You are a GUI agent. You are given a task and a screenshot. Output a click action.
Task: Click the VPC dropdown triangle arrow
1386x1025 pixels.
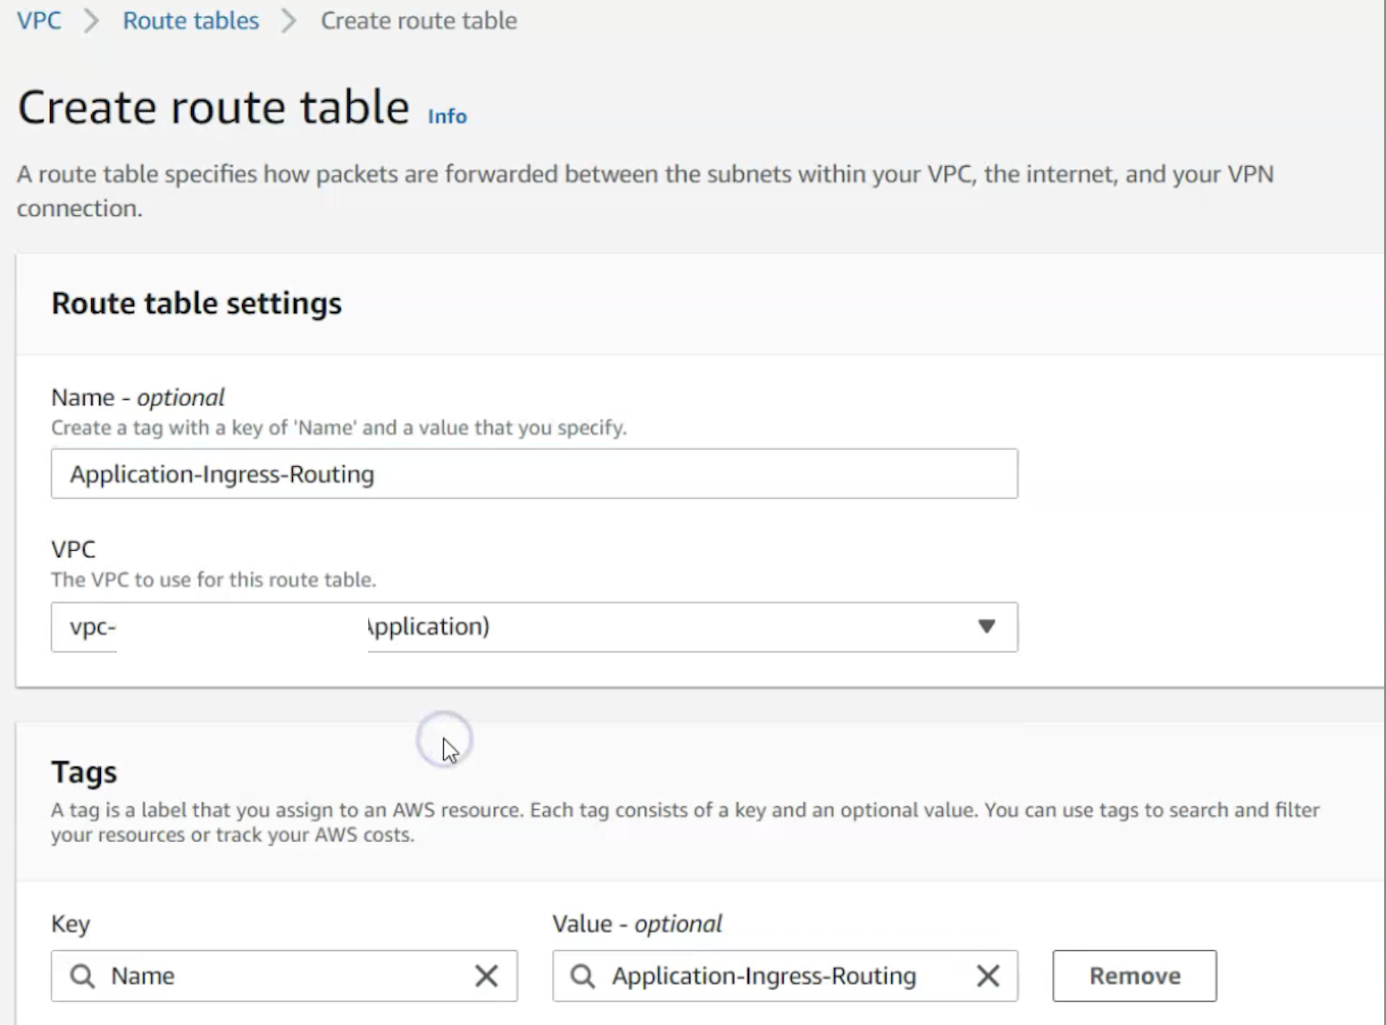[986, 627]
